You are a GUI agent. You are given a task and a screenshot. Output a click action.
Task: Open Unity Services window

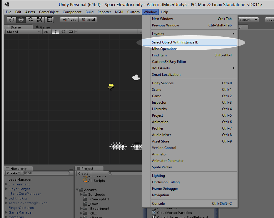[190, 83]
